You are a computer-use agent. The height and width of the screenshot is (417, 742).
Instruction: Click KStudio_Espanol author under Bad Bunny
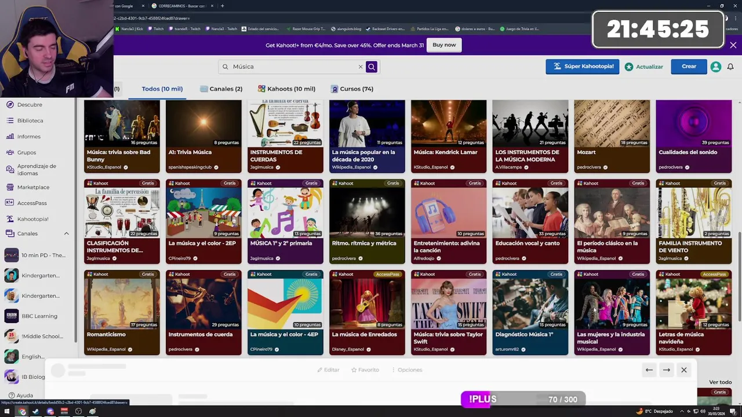104,167
